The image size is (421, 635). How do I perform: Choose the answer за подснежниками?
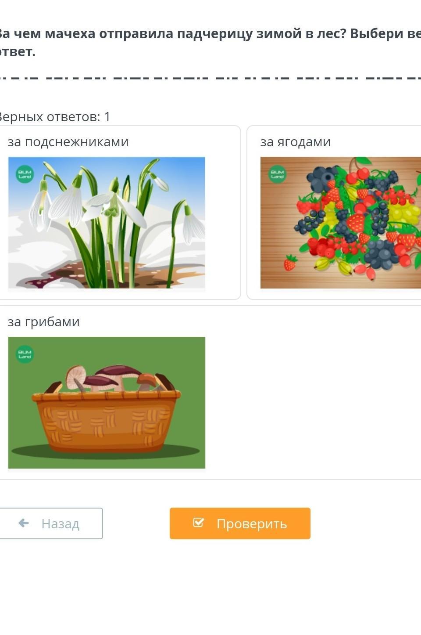pyautogui.click(x=68, y=142)
